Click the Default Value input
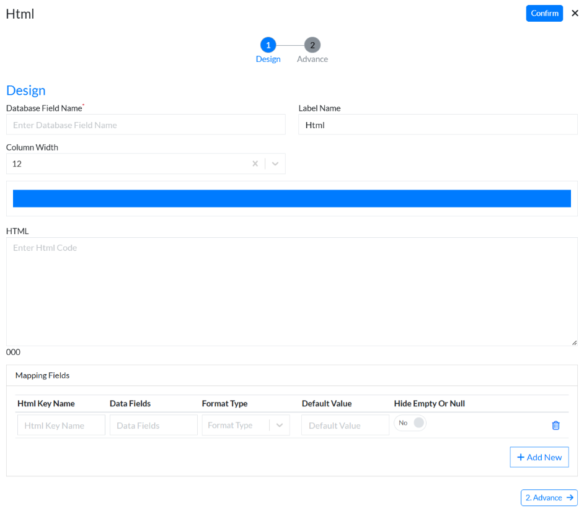Image resolution: width=584 pixels, height=511 pixels. (x=345, y=426)
